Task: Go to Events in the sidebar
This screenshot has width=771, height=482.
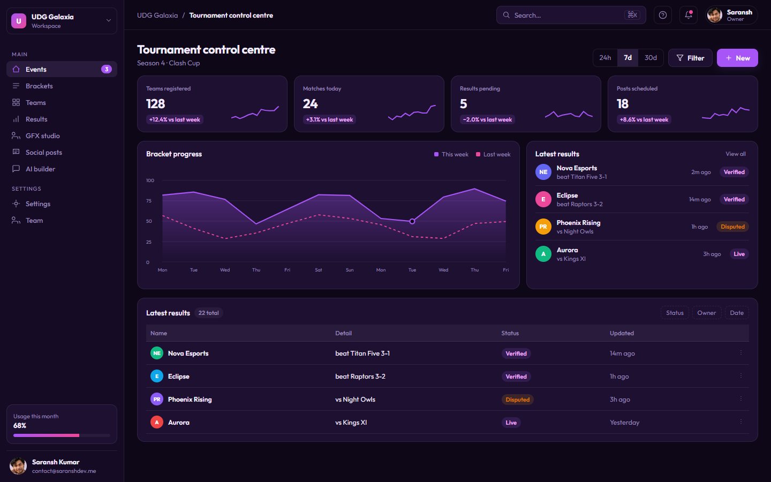Action: pyautogui.click(x=62, y=69)
